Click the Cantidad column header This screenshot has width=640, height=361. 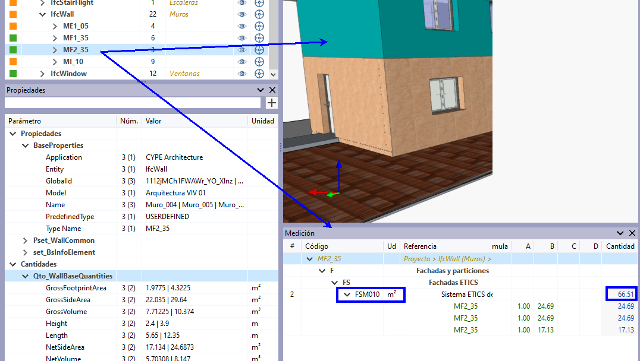[620, 246]
